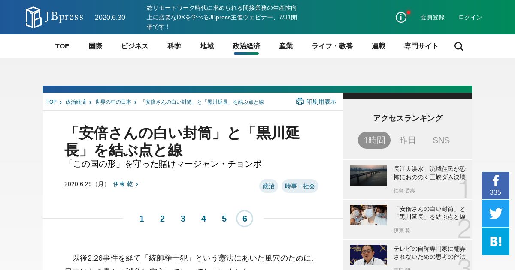
Task: Click 政治経済 in the breadcrumb
Action: 76,102
